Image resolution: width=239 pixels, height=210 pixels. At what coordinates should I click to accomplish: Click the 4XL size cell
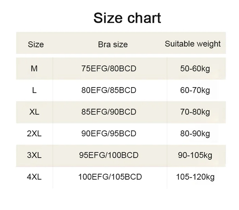click(34, 177)
